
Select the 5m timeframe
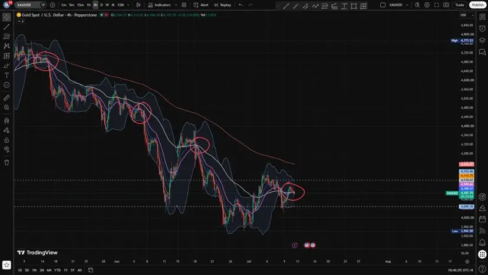(x=71, y=5)
